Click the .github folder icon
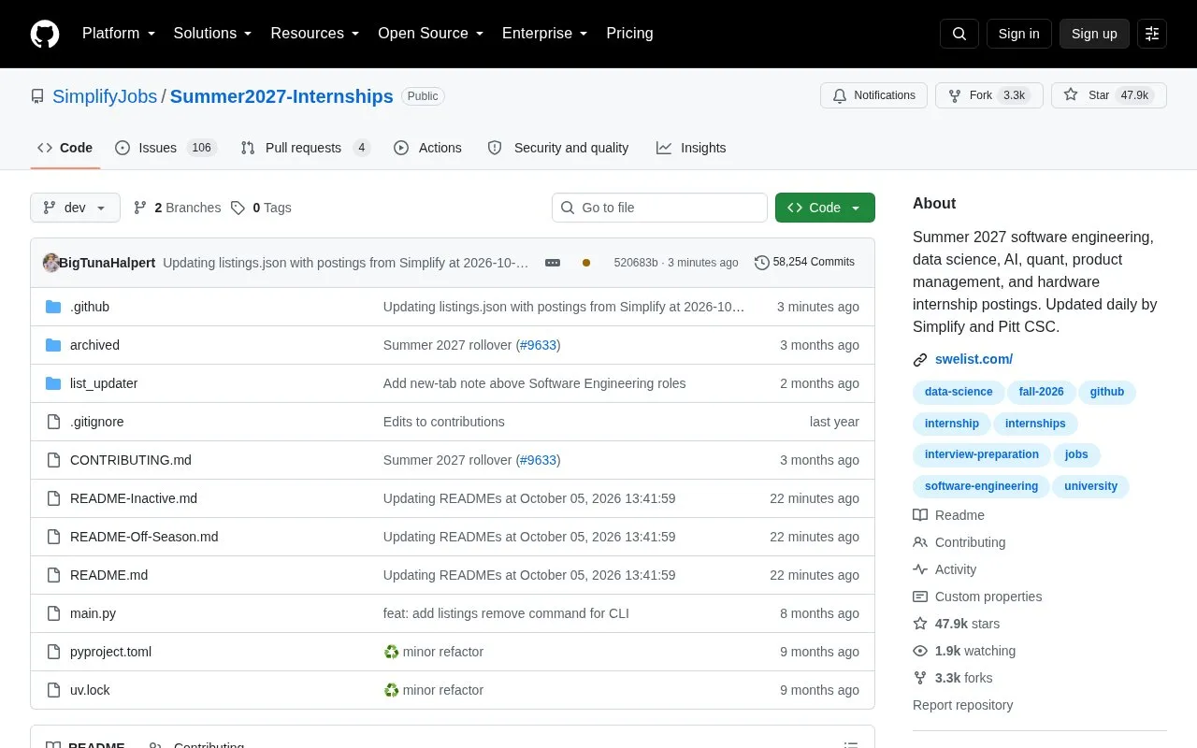The image size is (1197, 748). (x=53, y=307)
